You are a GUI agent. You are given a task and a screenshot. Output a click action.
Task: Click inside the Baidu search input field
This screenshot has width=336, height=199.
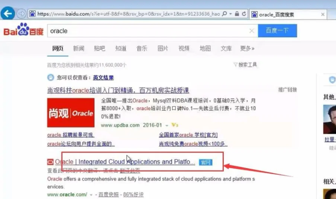pyautogui.click(x=147, y=31)
